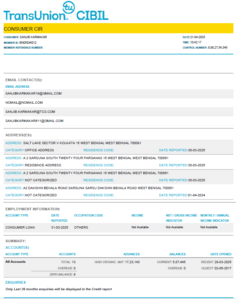Select control number 8,99,27,54,346
Viewport: 236px width, 299px height.
218,48
